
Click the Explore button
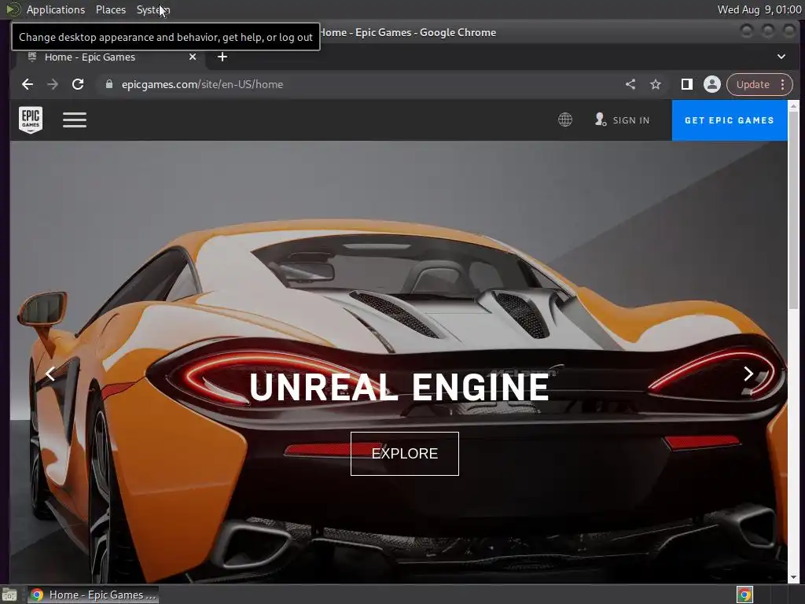[405, 454]
